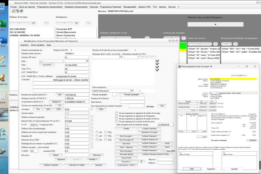Open the Insertion menu in modification window
261x174 pixels.
(x=24, y=45)
